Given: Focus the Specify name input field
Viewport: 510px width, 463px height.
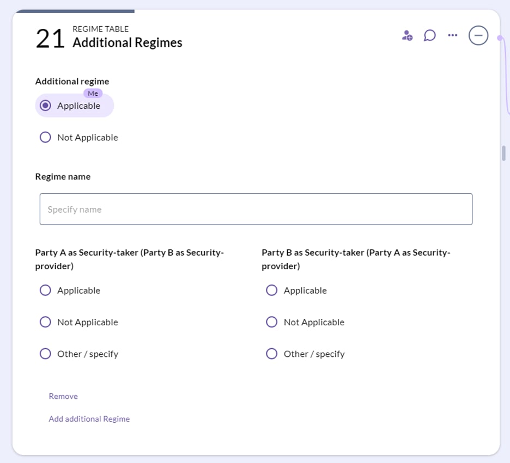Looking at the screenshot, I should (x=256, y=209).
